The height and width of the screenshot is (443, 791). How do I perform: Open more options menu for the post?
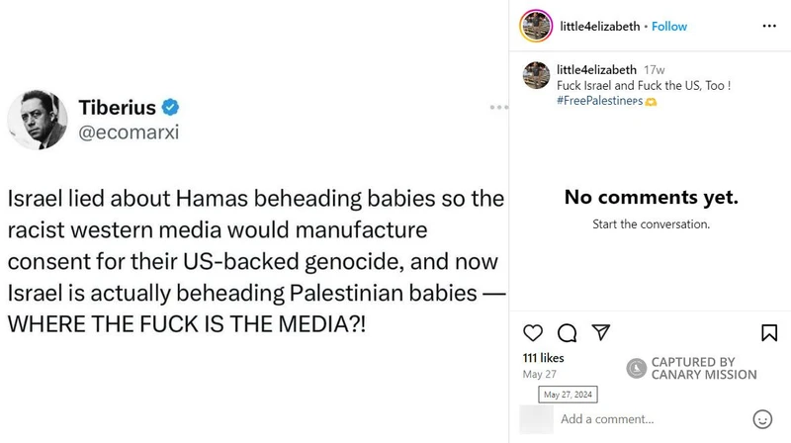tap(769, 27)
